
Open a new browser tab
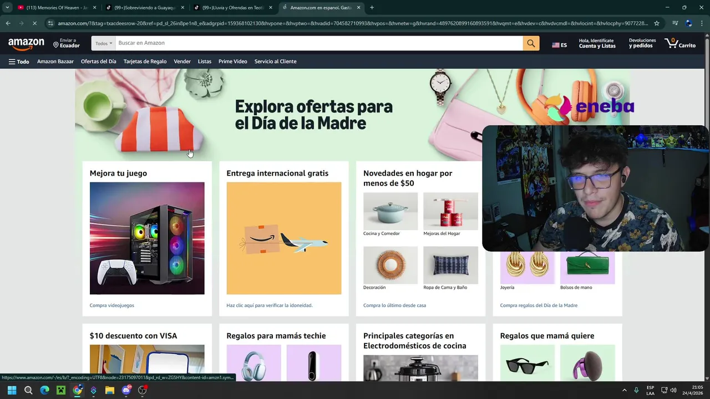(372, 8)
